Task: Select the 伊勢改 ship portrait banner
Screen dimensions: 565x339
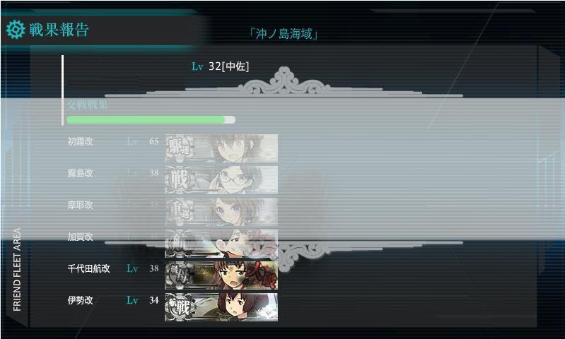Action: click(221, 307)
